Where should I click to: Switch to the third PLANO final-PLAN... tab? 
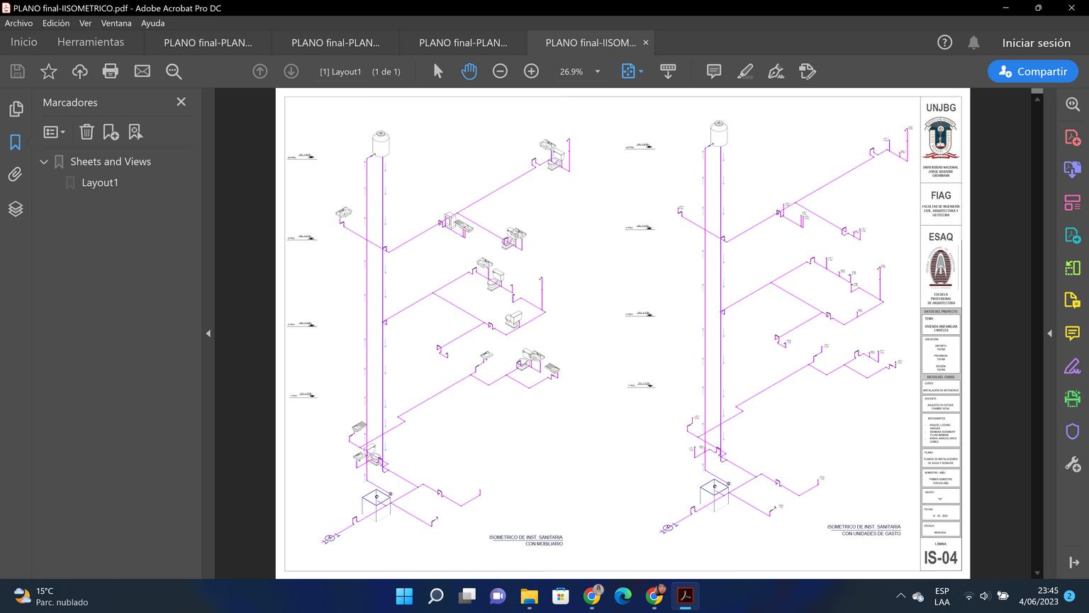(463, 43)
